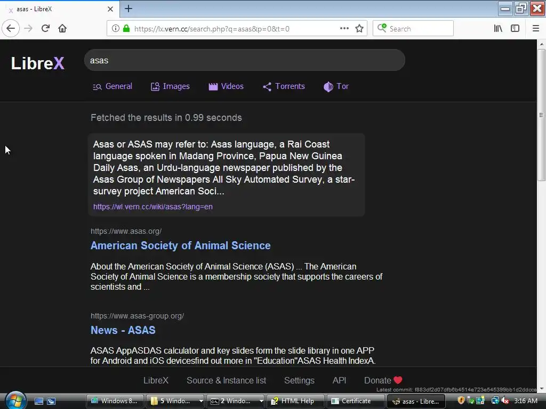Screen dimensions: 546x409
Task: Click the Fetched the results in 0.99 seconds text
Action: coord(166,118)
